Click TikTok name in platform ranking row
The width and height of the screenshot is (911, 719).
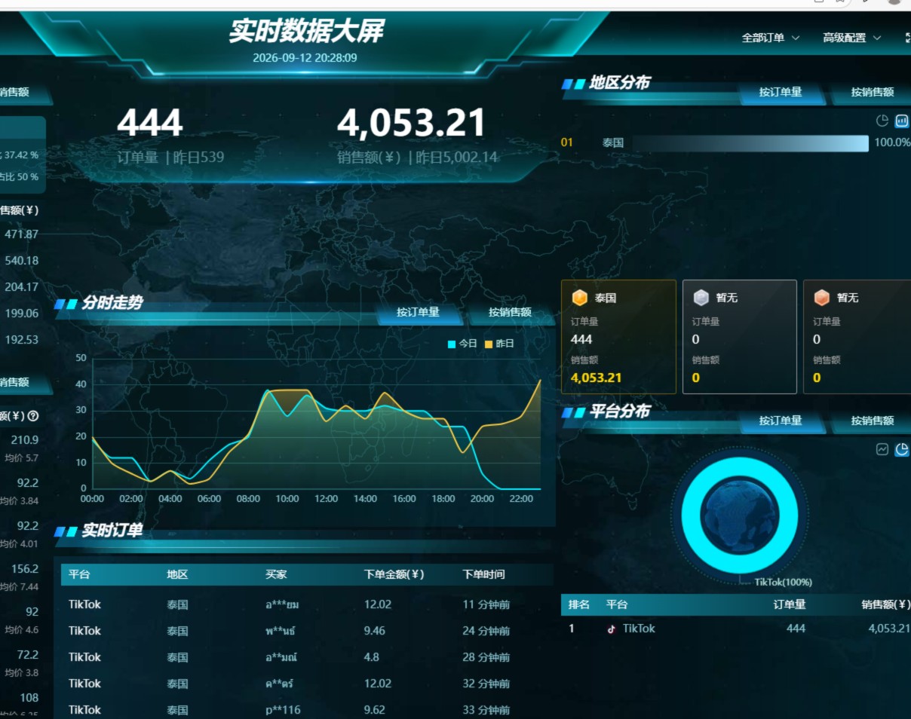tap(639, 629)
